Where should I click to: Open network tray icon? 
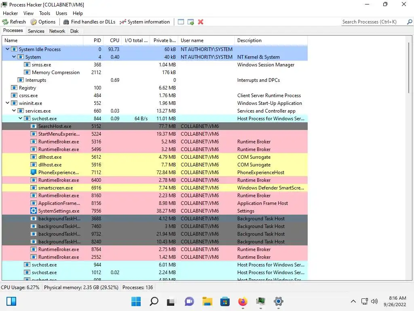coord(364,301)
